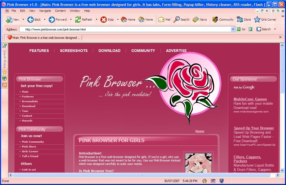The image size is (286, 185).
Task: Open the File menu
Action: pos(14,11)
